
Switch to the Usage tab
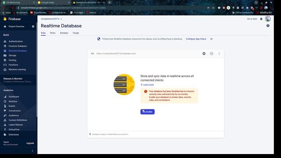pyautogui.click(x=76, y=33)
